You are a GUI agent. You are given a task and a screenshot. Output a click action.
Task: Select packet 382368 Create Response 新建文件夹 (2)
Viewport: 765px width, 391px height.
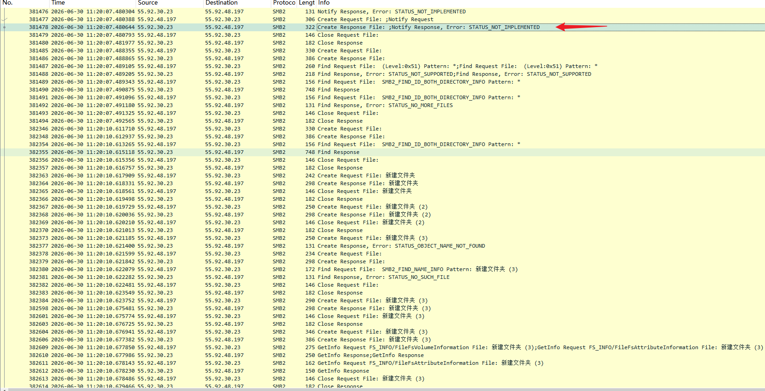(x=382, y=215)
